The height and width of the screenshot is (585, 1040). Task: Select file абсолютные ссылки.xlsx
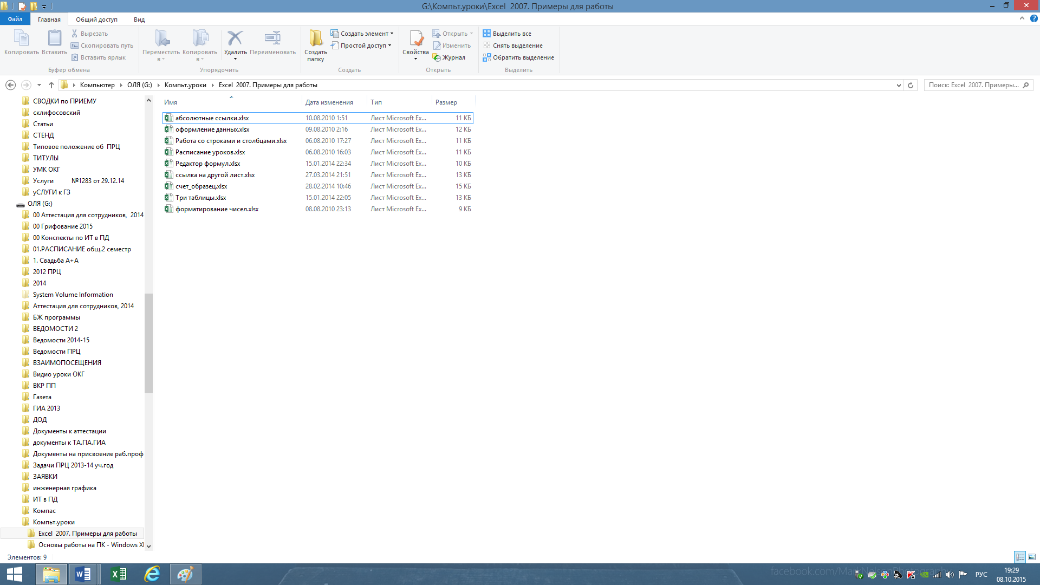318,118
